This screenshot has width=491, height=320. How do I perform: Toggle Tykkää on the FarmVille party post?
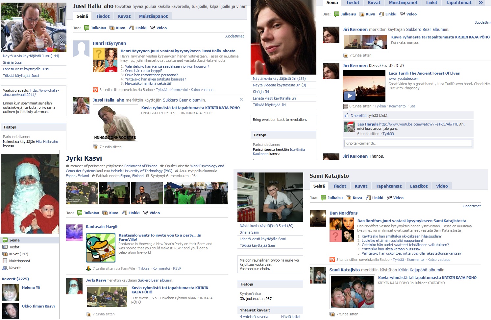point(144,268)
